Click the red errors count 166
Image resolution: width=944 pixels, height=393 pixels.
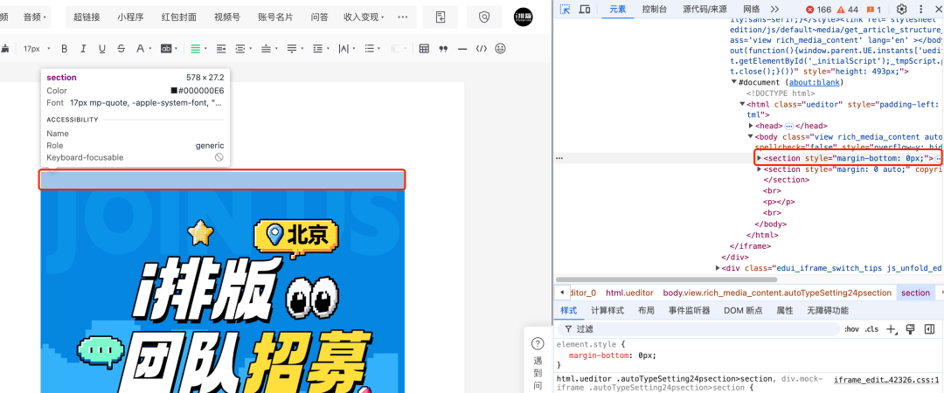(819, 10)
